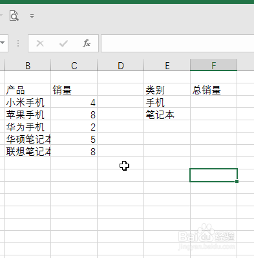
Task: Select cell 小米手机
Action: (28, 102)
